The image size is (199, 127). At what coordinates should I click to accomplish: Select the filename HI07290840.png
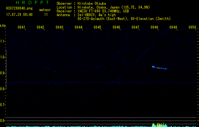(19, 8)
